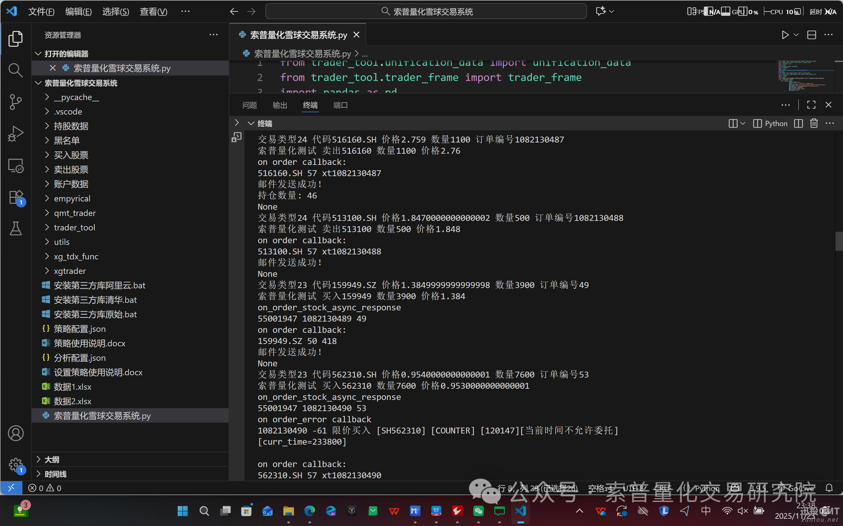
Task: Open the Extensions view
Action: 16,197
